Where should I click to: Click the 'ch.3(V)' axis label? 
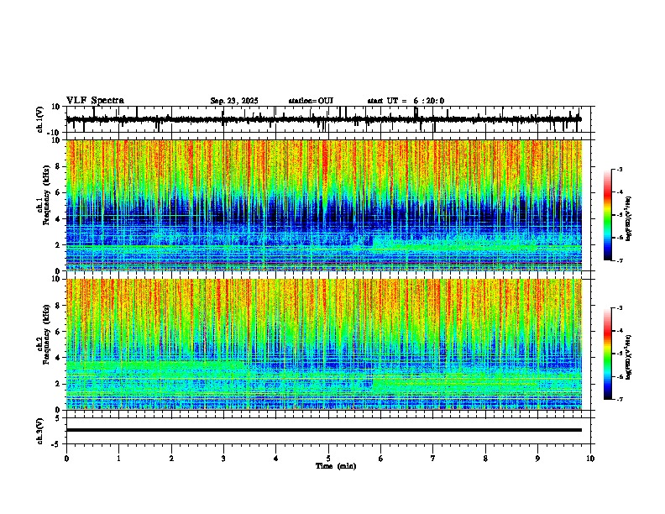click(x=40, y=431)
